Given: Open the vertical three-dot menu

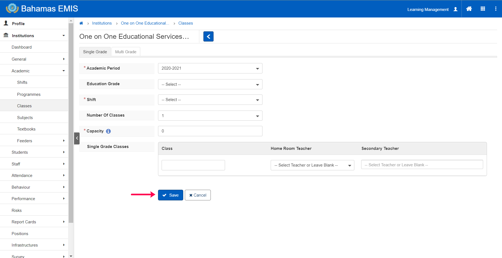Looking at the screenshot, I should (496, 9).
